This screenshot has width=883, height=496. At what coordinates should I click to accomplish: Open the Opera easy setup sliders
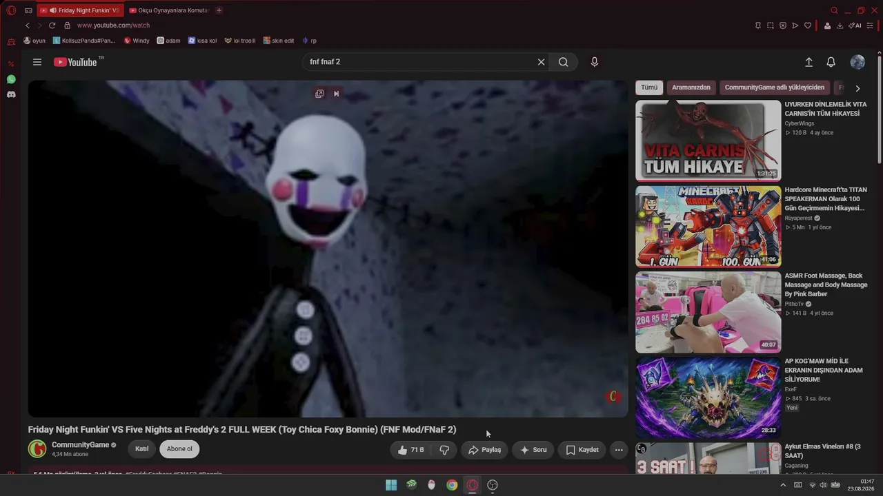click(x=871, y=25)
